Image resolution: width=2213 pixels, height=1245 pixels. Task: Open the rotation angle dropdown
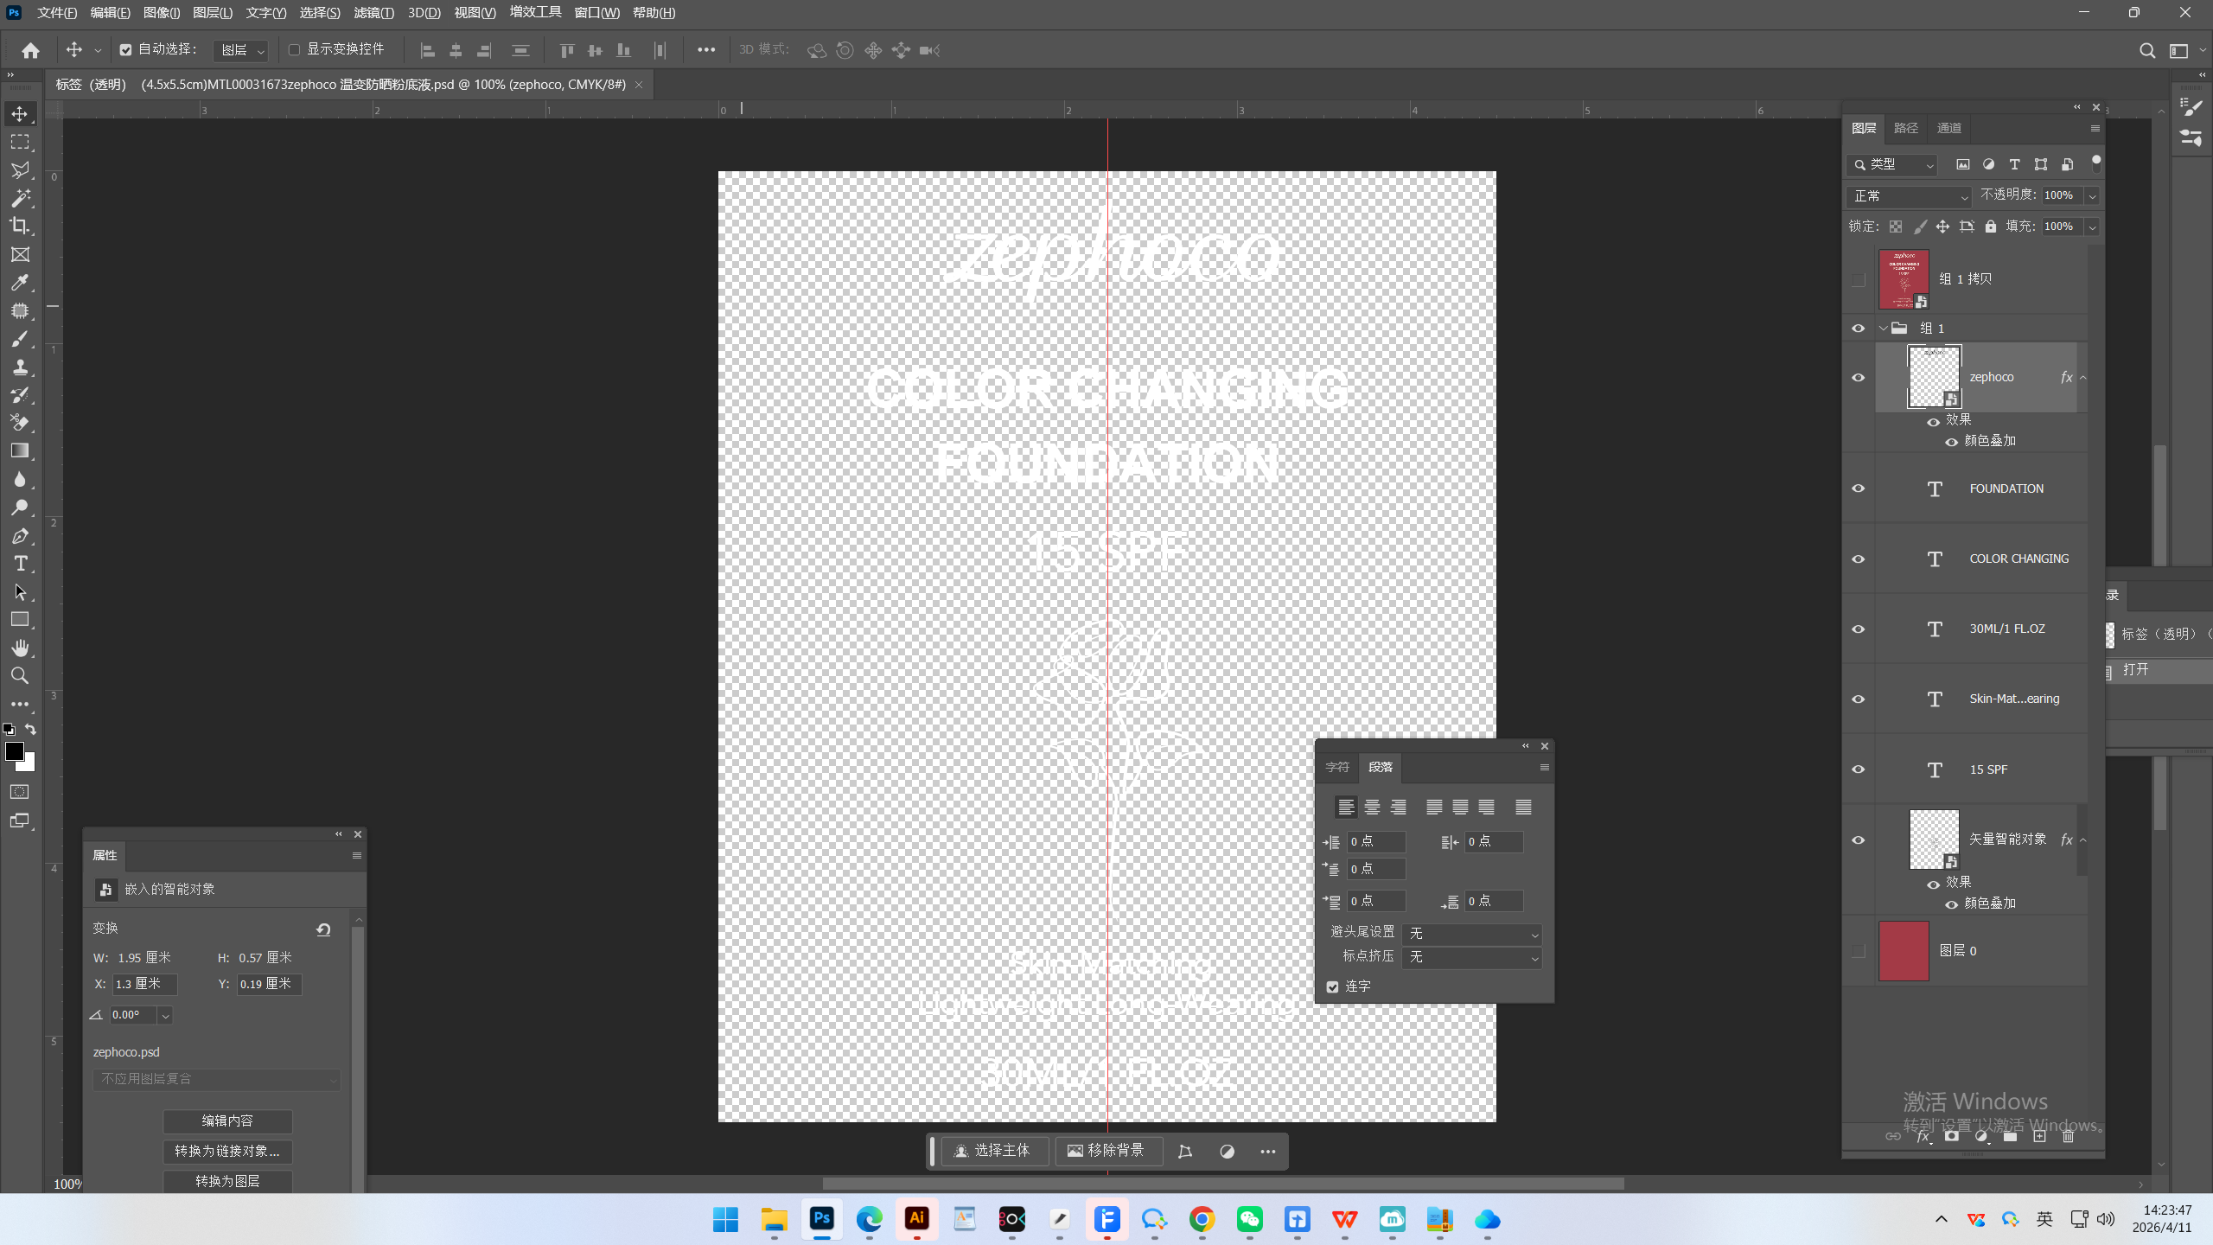tap(165, 1016)
